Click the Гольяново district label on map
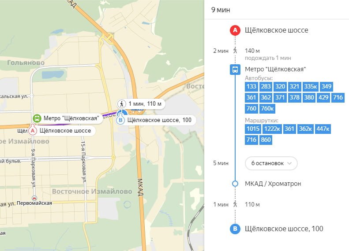Image resolution: width=349 pixels, height=251 pixels. click(x=26, y=63)
